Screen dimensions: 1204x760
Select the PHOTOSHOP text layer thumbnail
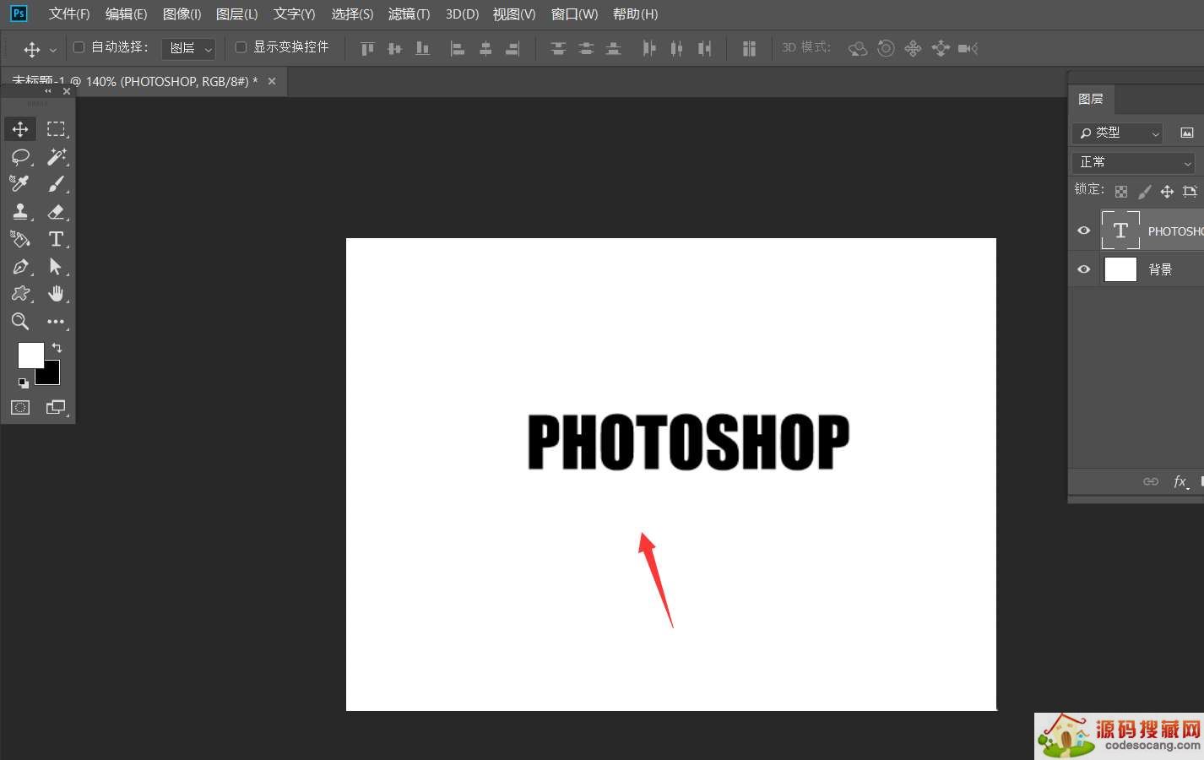[1120, 231]
